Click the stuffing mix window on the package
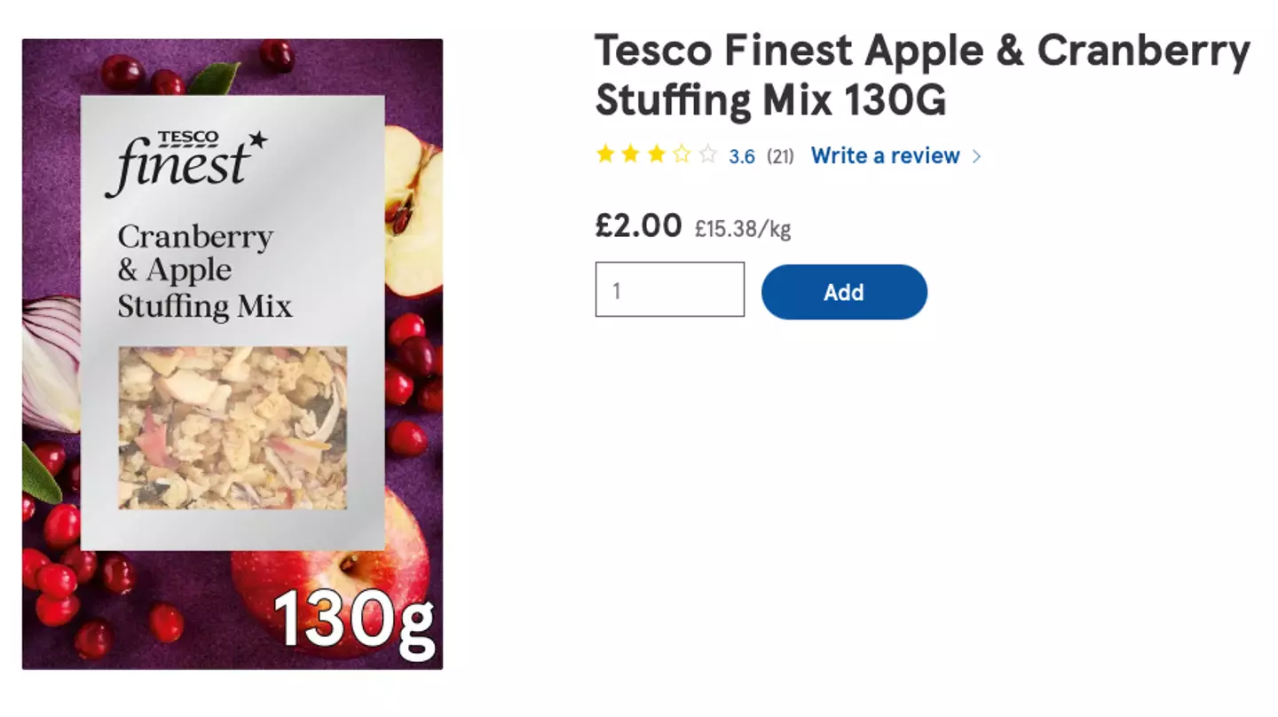 233,428
